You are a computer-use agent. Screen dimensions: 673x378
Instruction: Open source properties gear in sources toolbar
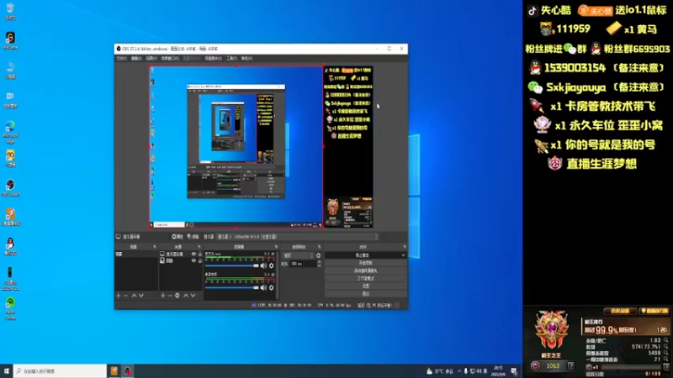click(x=177, y=296)
